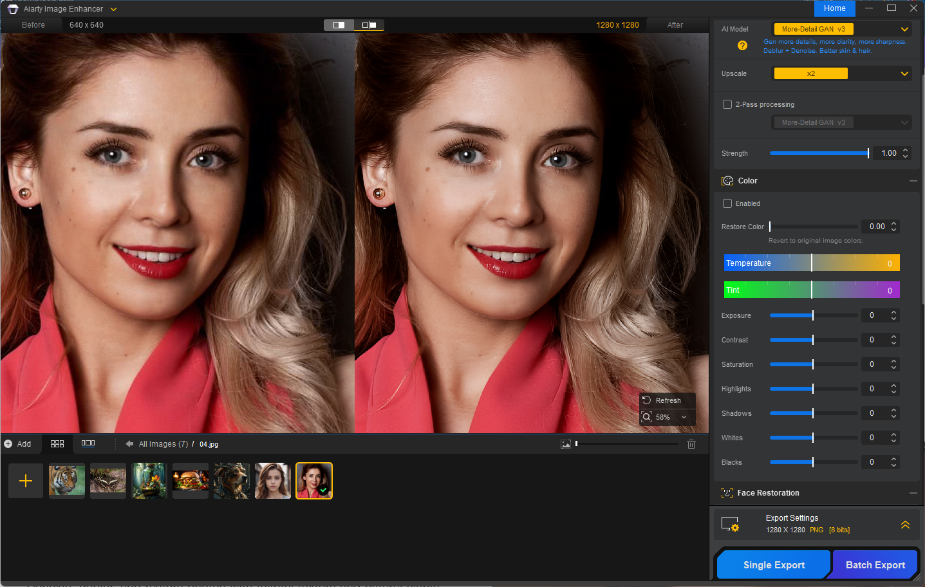Toggle the Color Enabled checkbox

(x=727, y=203)
